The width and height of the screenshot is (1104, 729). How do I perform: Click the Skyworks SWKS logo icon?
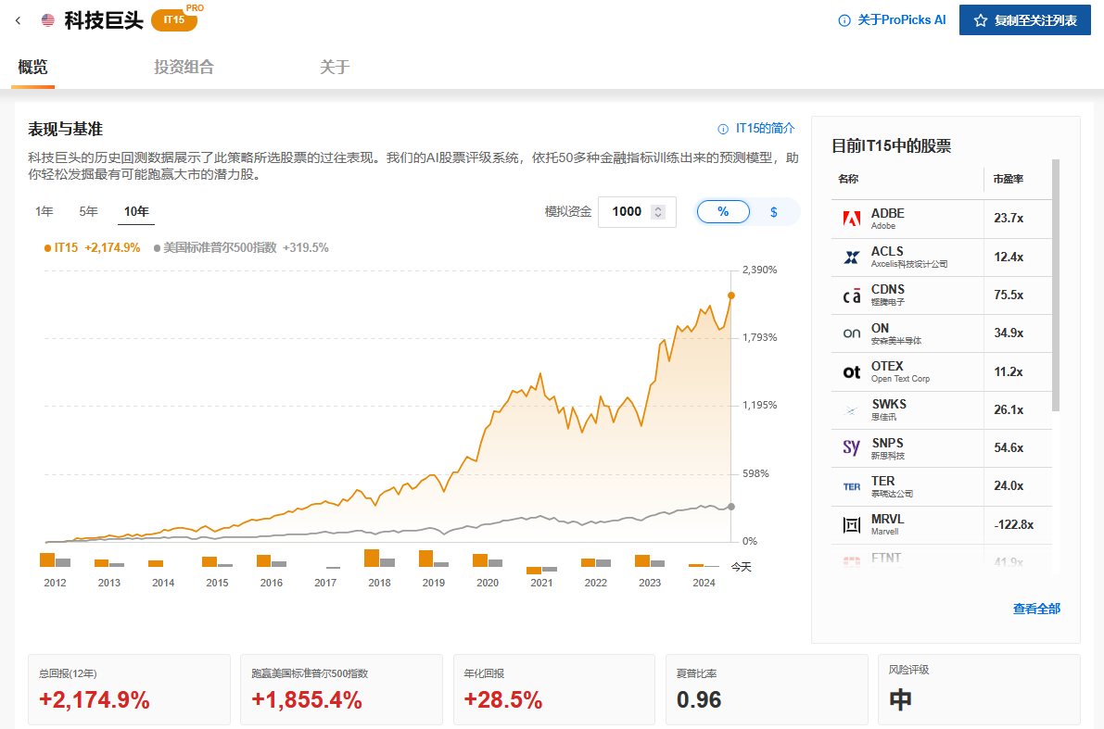pos(851,410)
